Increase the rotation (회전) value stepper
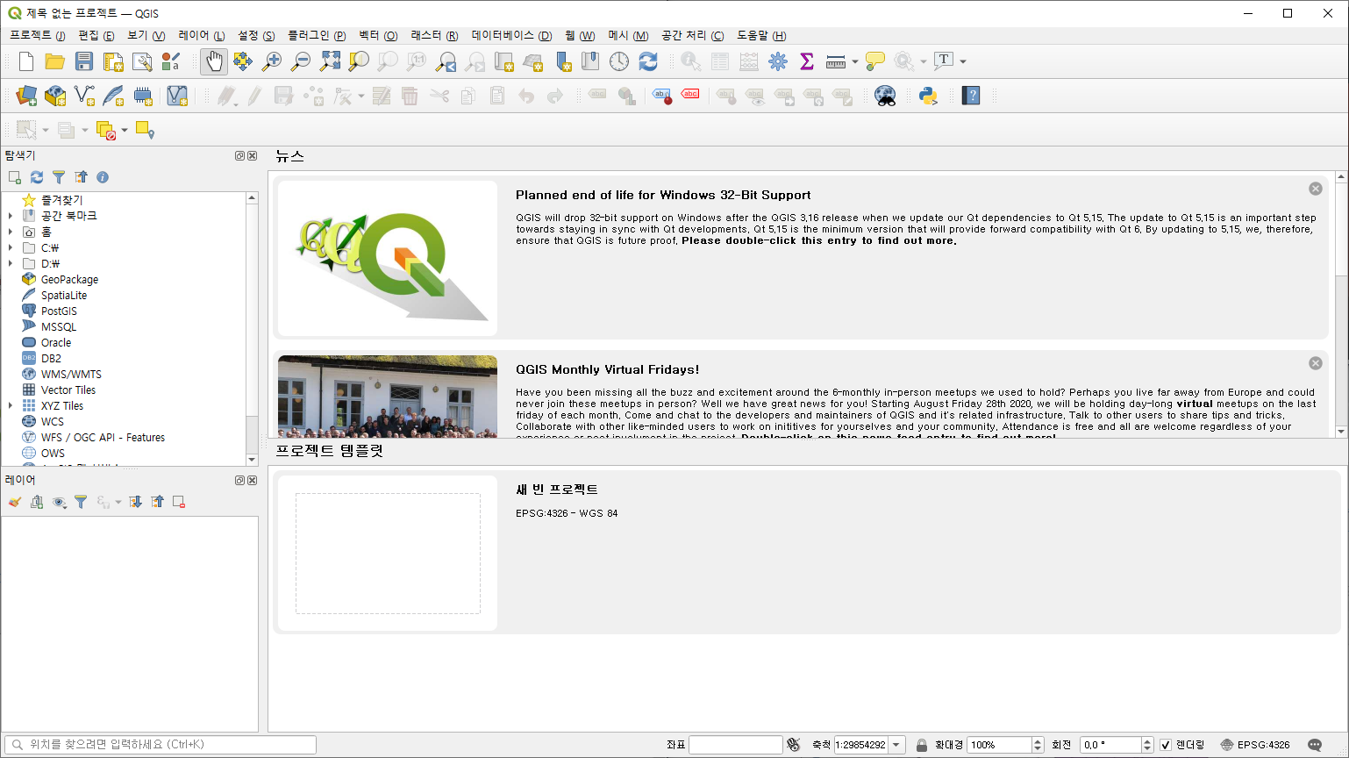 click(x=1147, y=741)
